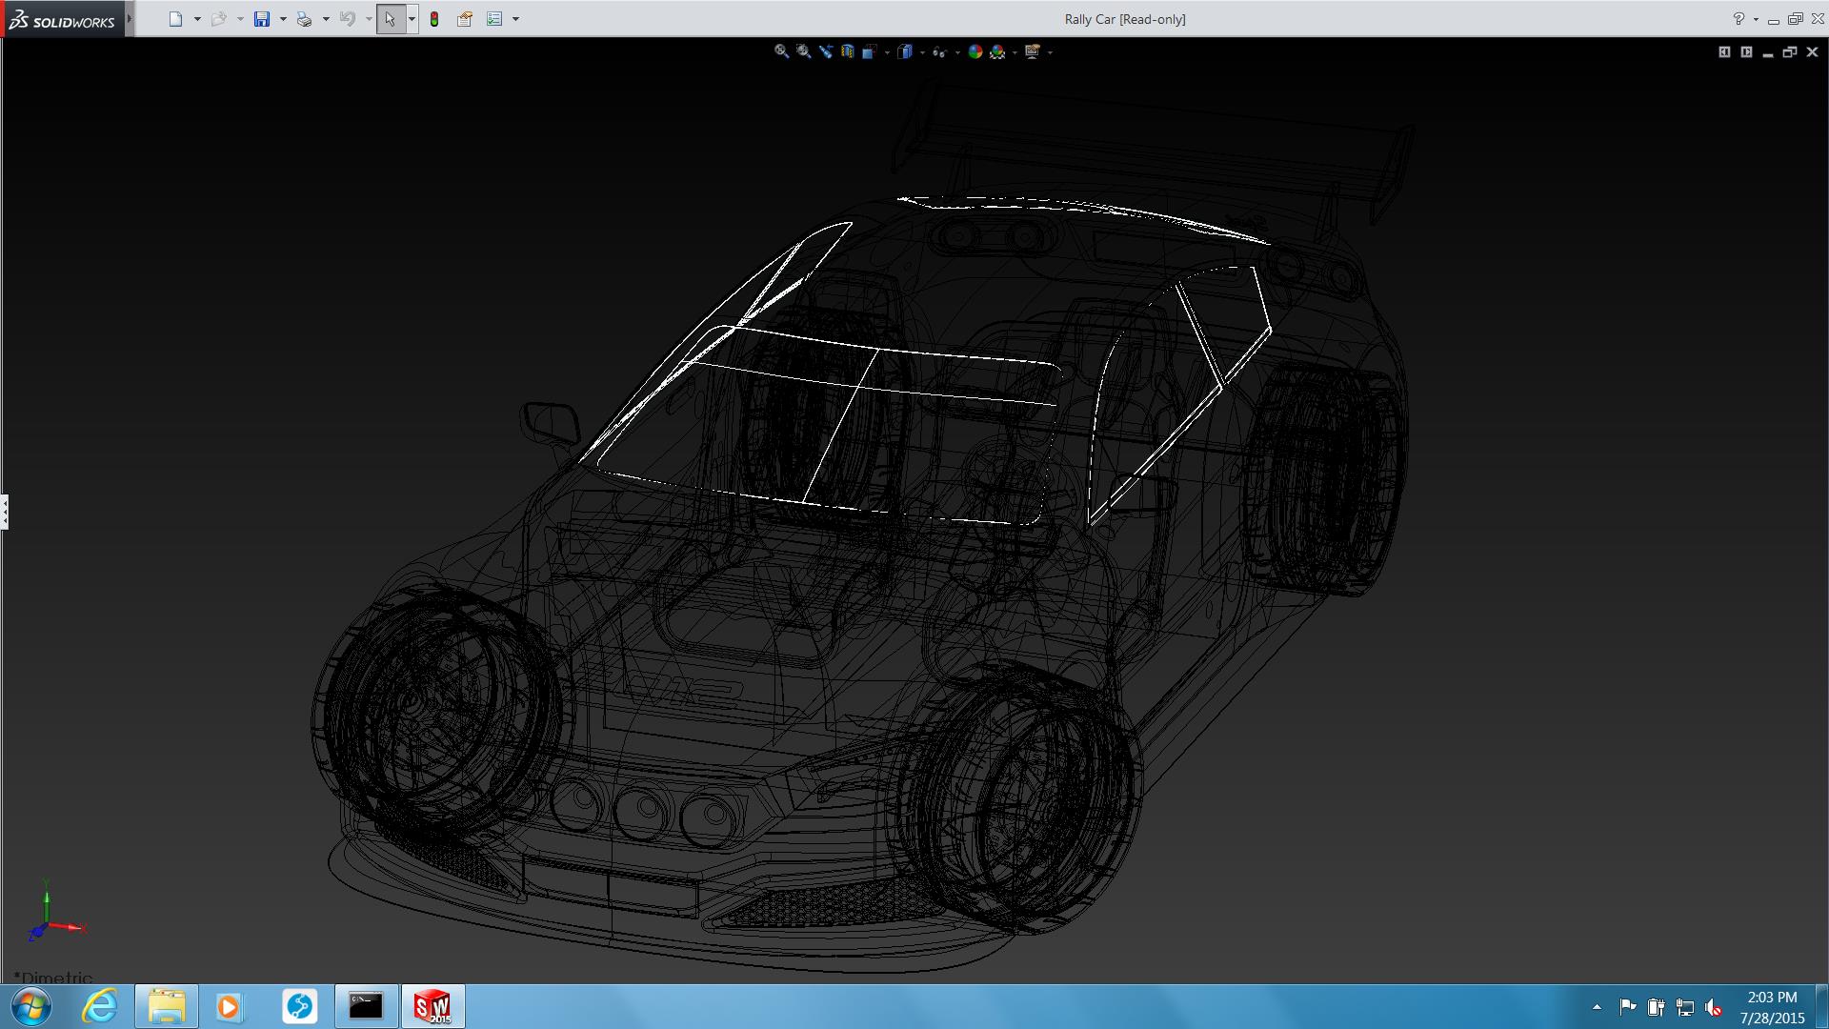Click the Rebuild traffic light icon
This screenshot has height=1029, width=1829.
434,19
